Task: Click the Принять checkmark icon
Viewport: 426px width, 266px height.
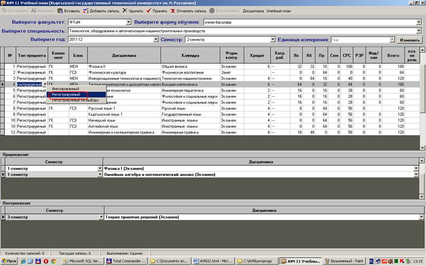Action: pyautogui.click(x=149, y=11)
